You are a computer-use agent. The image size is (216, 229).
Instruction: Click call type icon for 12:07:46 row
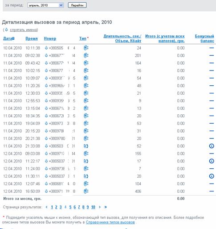click(x=86, y=184)
